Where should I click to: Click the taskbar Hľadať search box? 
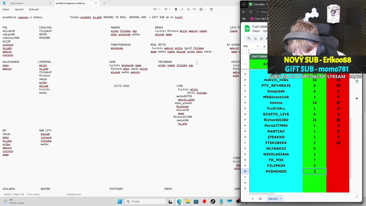(145, 201)
